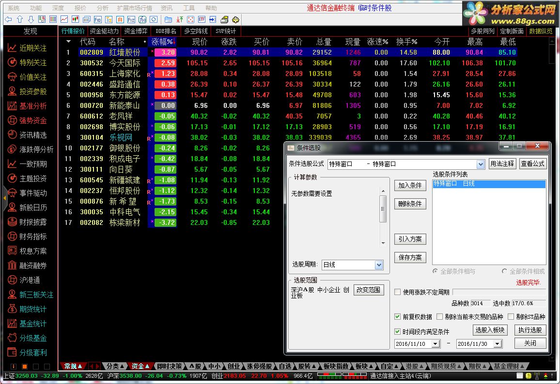Click the down arrow toolbar icon
The image size is (560, 384).
[x=31, y=20]
